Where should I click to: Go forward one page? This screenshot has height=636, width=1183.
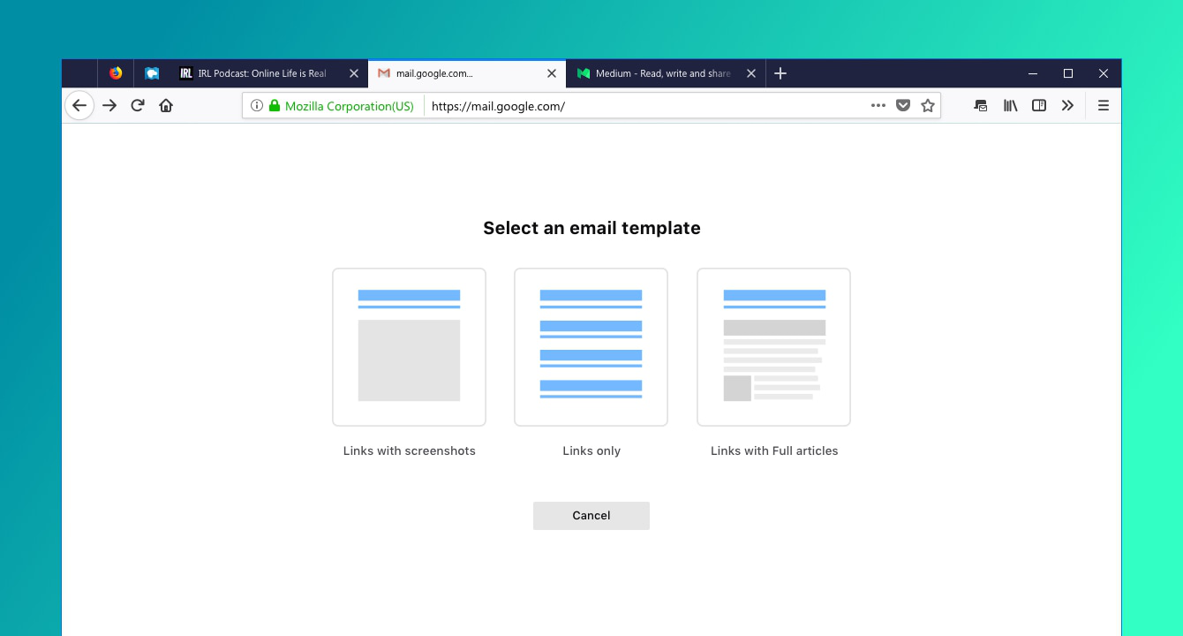point(109,105)
